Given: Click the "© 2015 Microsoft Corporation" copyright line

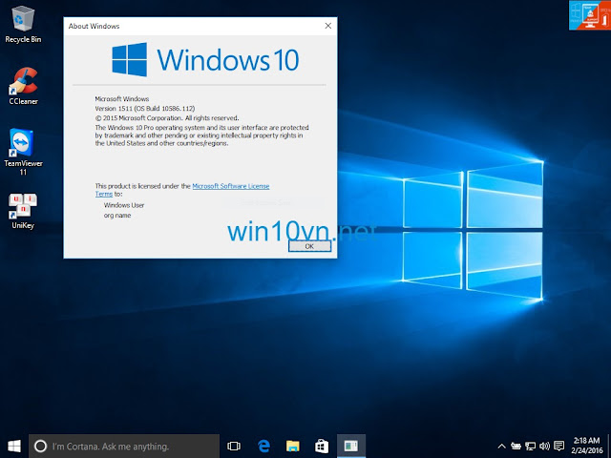Looking at the screenshot, I should pos(167,118).
